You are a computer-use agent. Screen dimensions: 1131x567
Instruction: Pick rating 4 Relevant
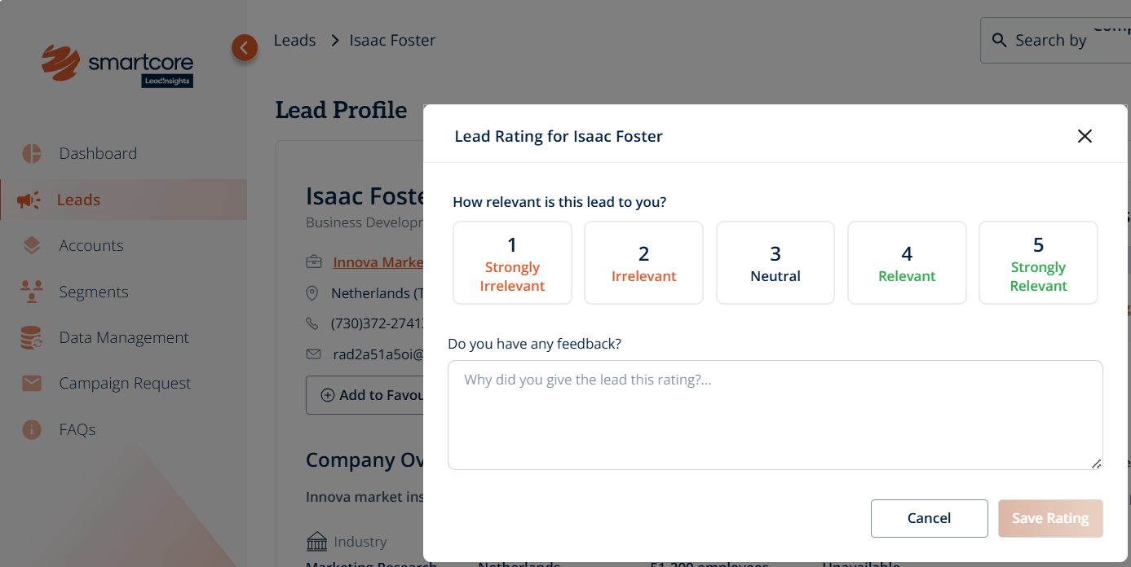[x=907, y=263]
